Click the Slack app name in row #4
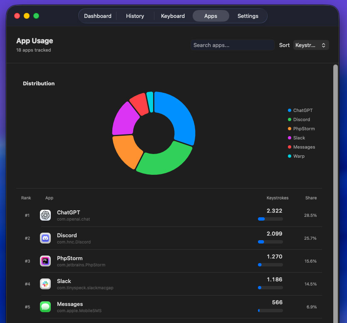 pyautogui.click(x=64, y=281)
